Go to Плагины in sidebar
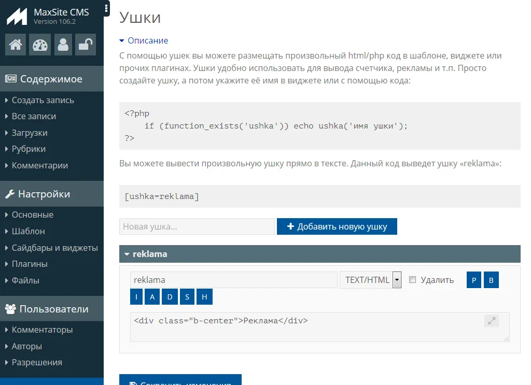 pyautogui.click(x=30, y=264)
